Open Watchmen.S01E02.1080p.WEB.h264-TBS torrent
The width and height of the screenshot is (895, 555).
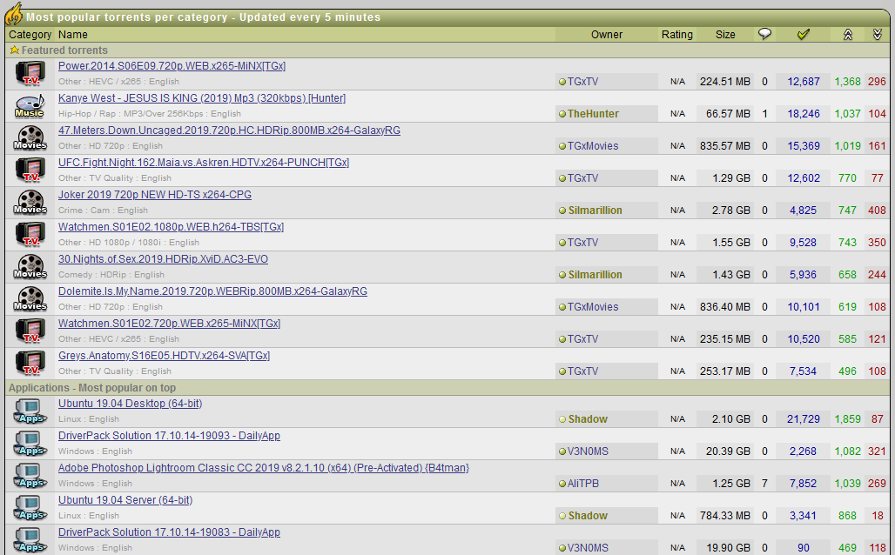point(172,227)
